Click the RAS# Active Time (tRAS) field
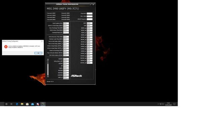Screen dimensions: 215x121 (66, 30)
